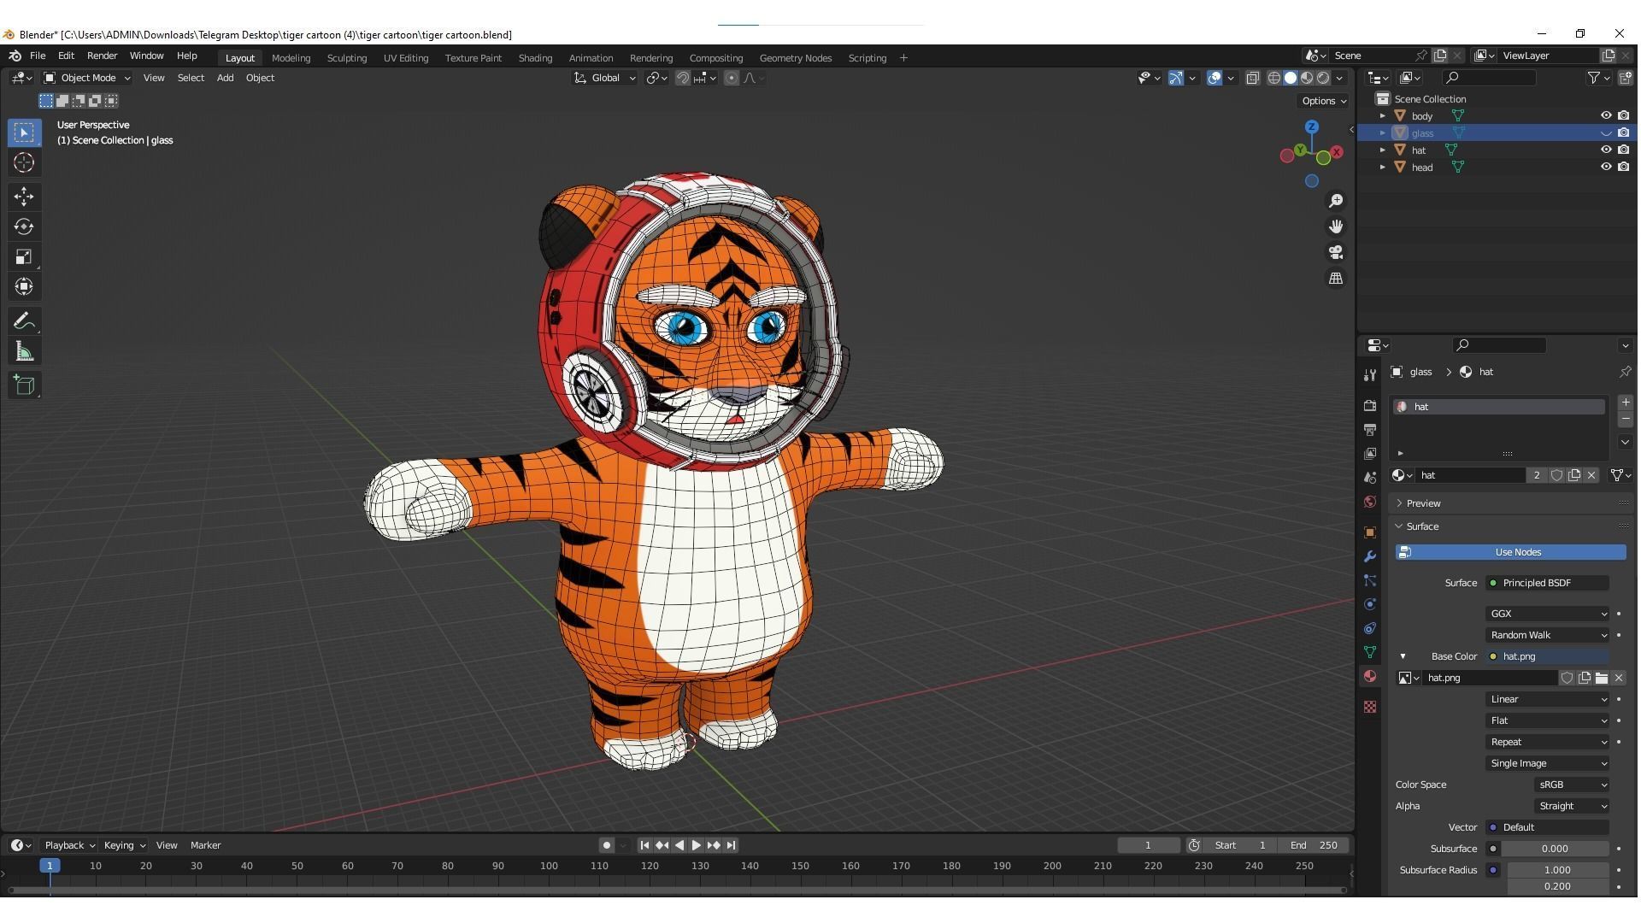This screenshot has height=923, width=1641.
Task: Select the Rotate tool
Action: 24,226
